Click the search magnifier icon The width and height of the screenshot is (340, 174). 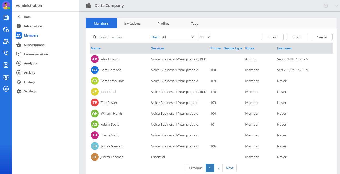point(95,37)
